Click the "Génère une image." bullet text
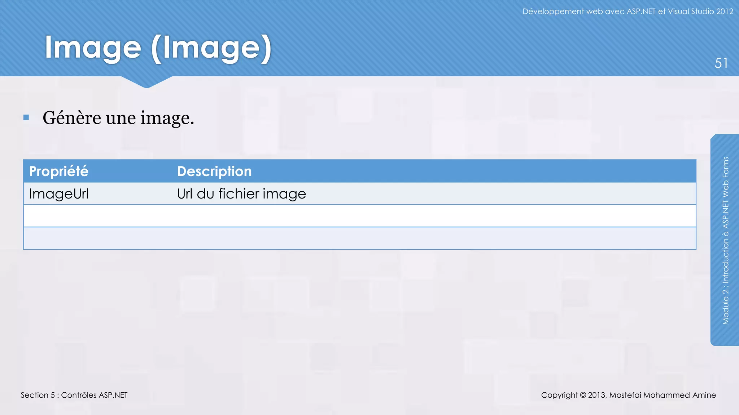 118,118
